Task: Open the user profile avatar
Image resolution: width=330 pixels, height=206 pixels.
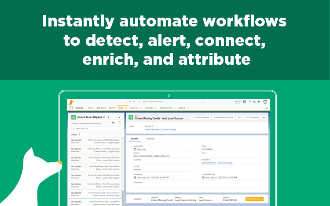Action: tap(265, 101)
